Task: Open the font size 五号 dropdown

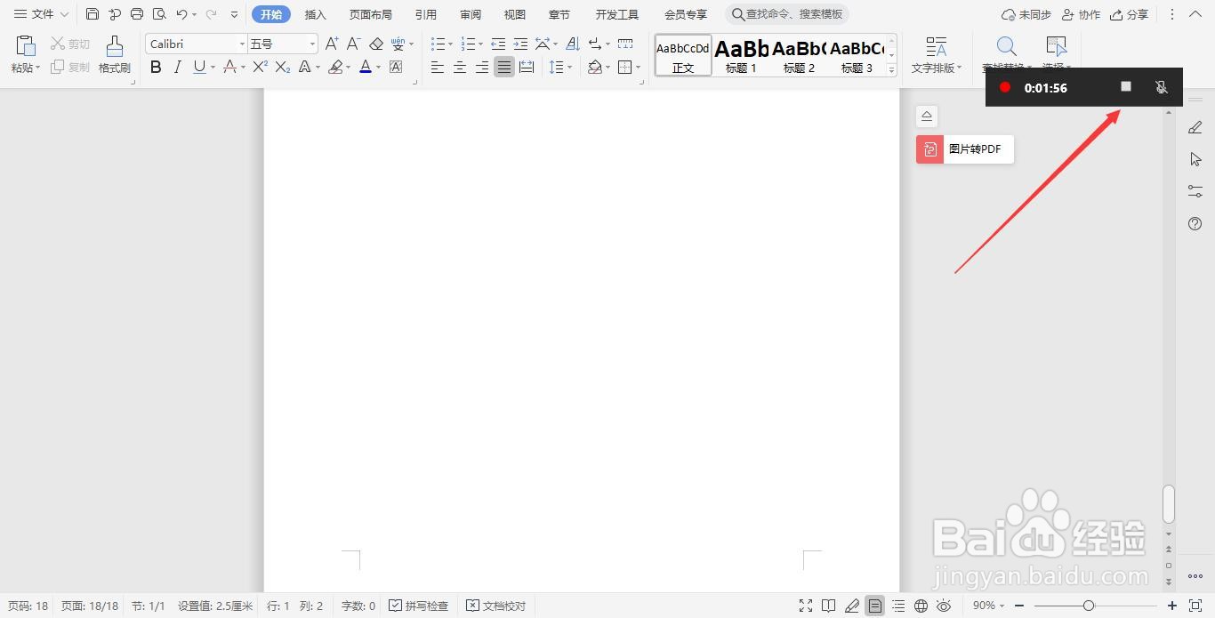Action: tap(312, 44)
